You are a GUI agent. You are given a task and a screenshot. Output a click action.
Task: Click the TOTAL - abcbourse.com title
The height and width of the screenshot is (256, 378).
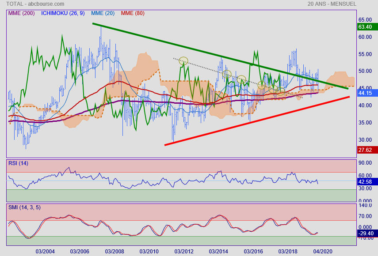(35, 4)
